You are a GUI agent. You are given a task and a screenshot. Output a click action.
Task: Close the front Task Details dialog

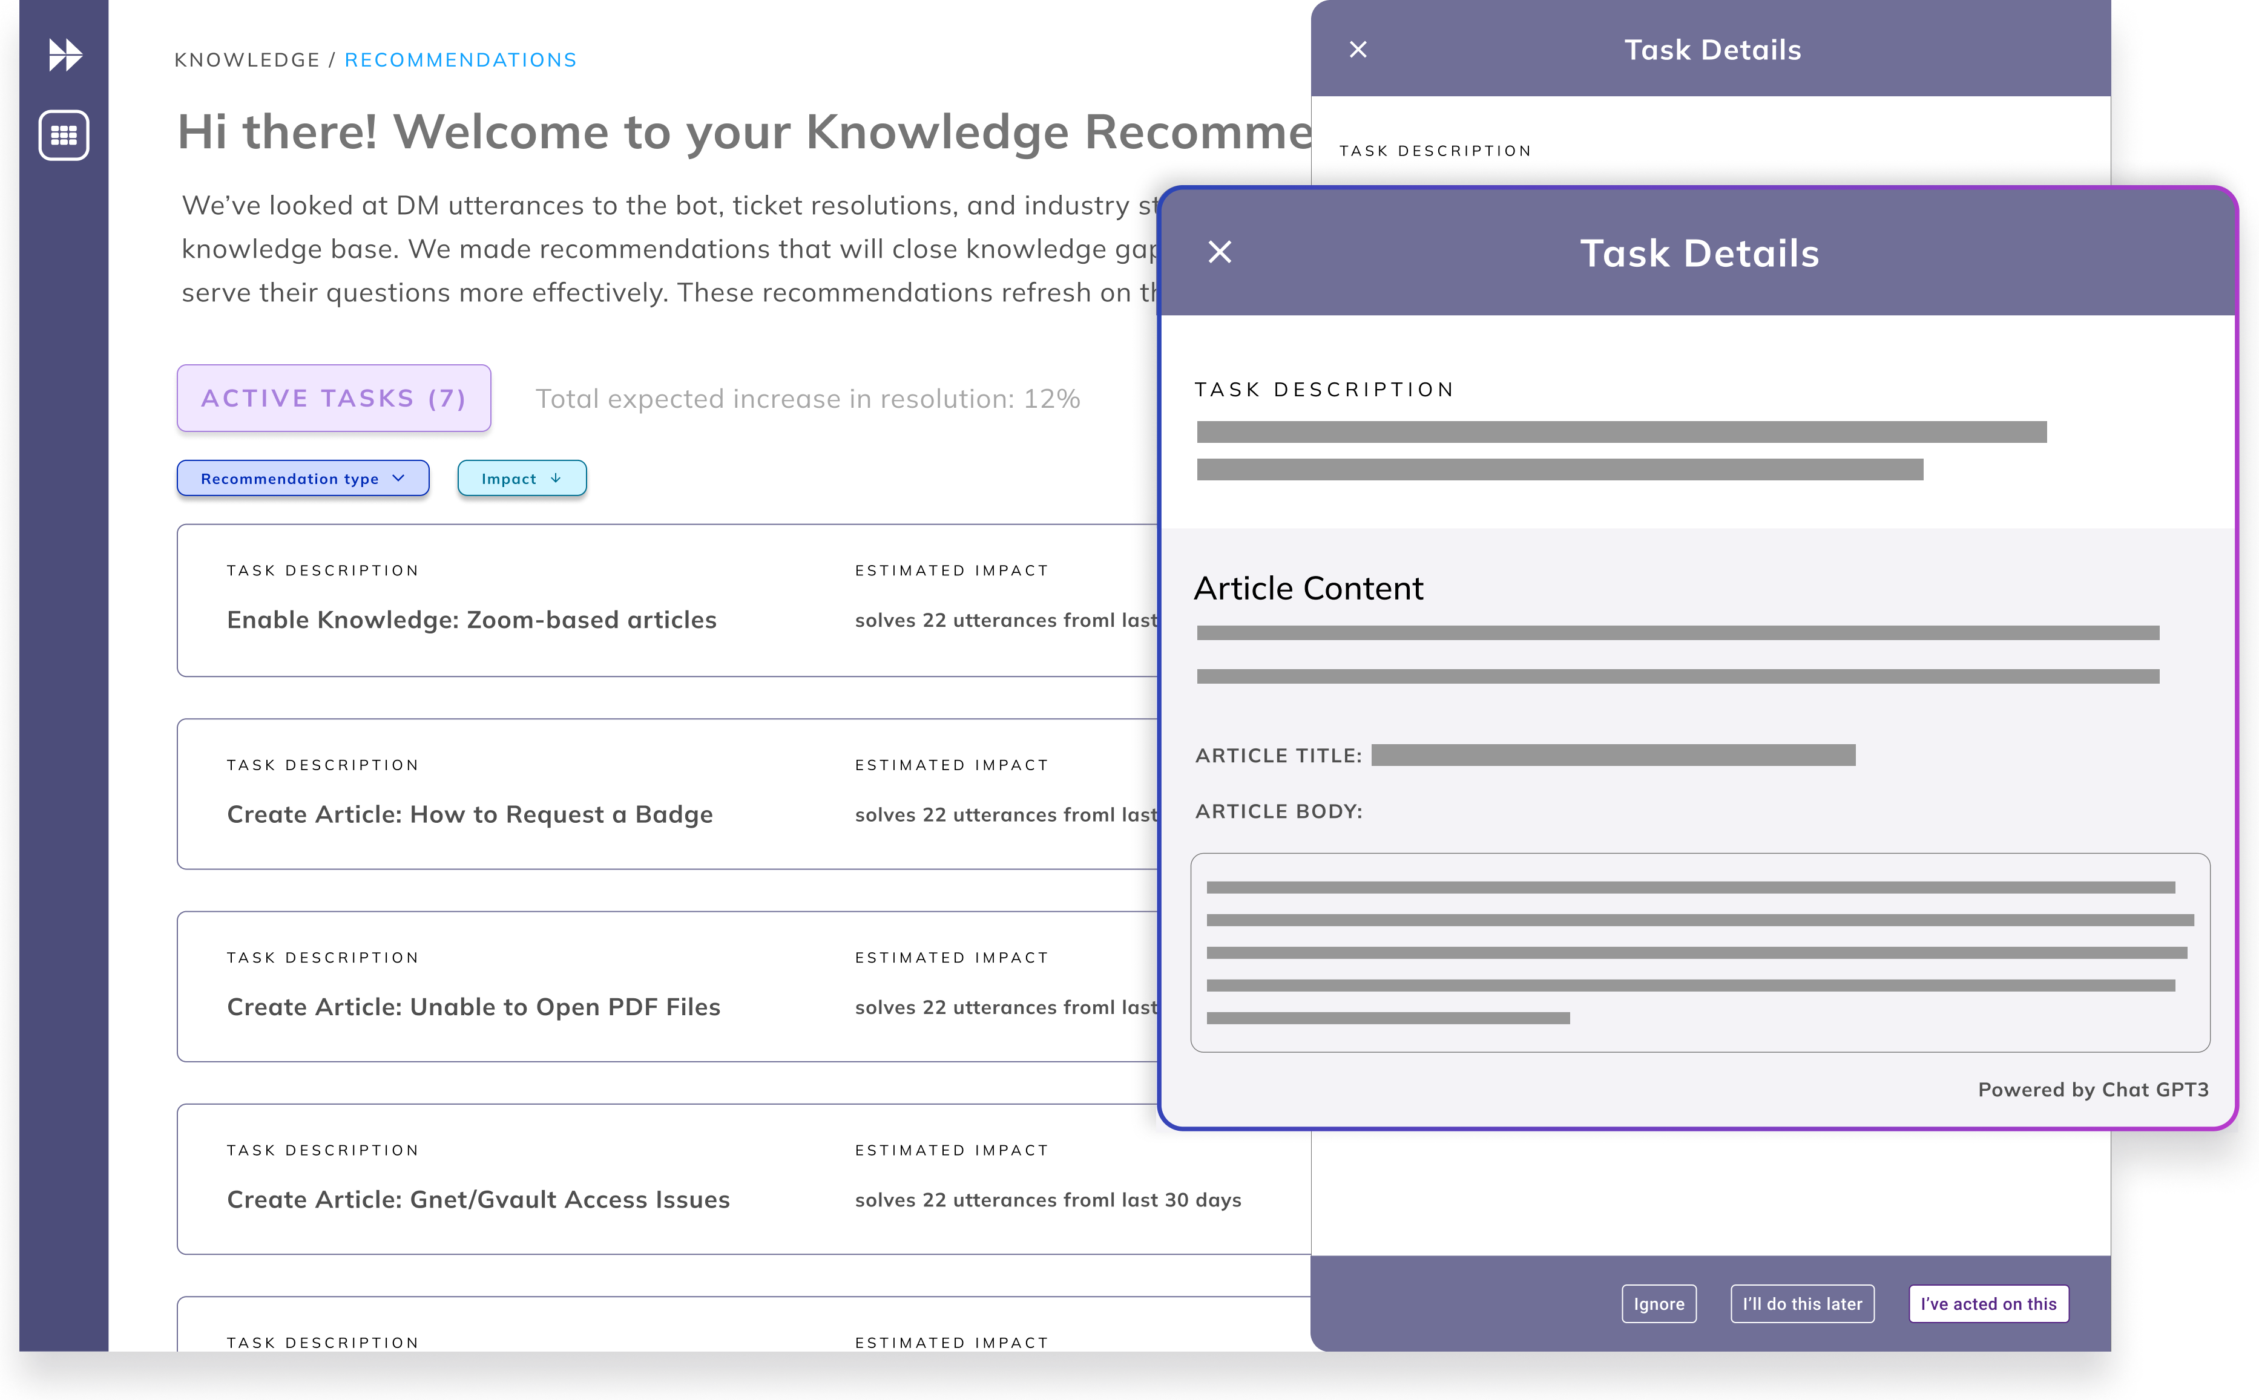pyautogui.click(x=1220, y=252)
